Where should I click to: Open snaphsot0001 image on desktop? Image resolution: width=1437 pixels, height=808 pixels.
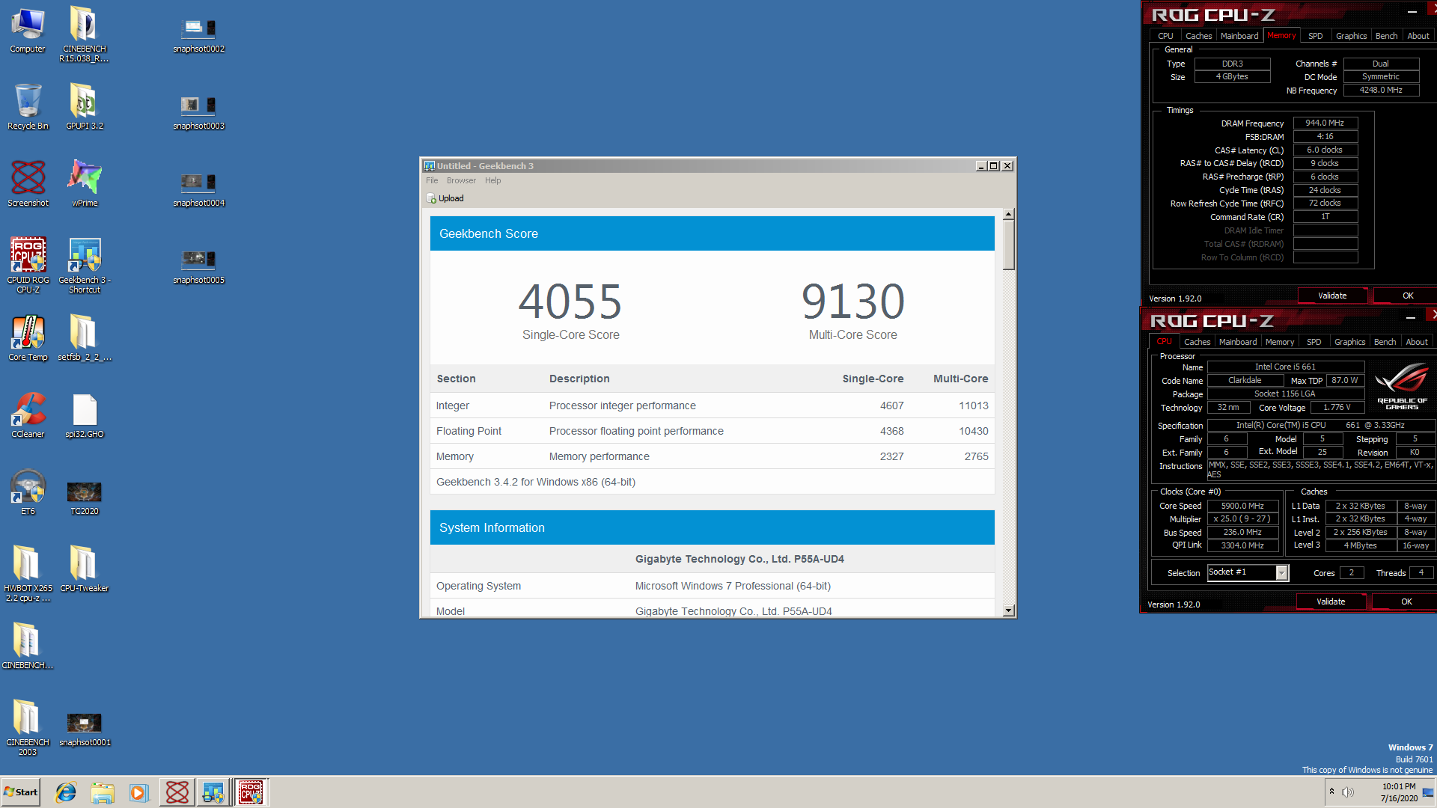[x=85, y=729]
